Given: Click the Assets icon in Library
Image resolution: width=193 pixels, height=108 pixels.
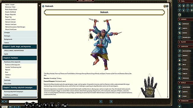Looking at the screenshot, I should [180, 28].
